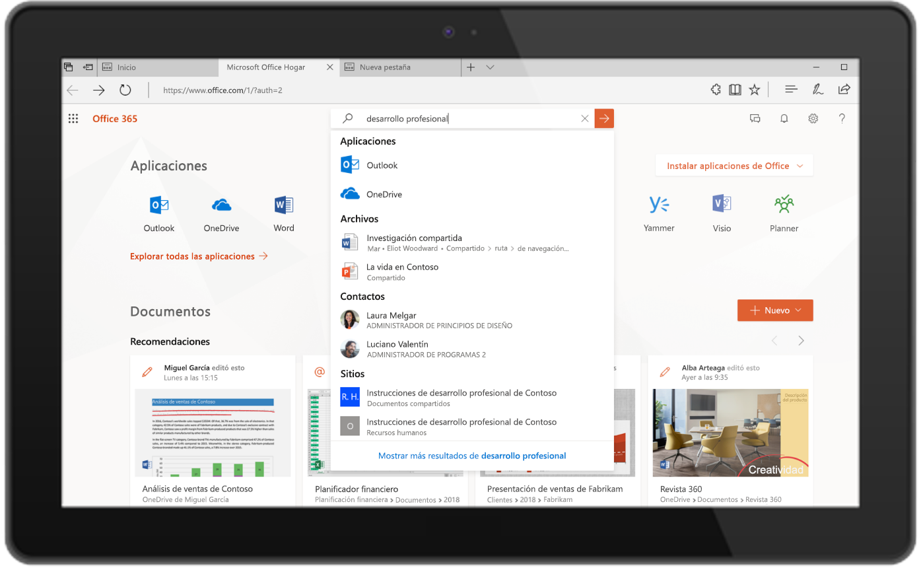
Task: Click the set tabs aside icon
Action: pos(87,67)
